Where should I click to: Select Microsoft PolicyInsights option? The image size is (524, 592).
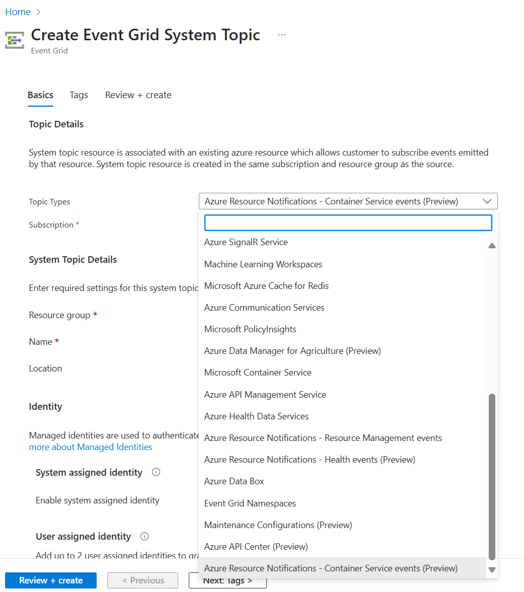343,329
